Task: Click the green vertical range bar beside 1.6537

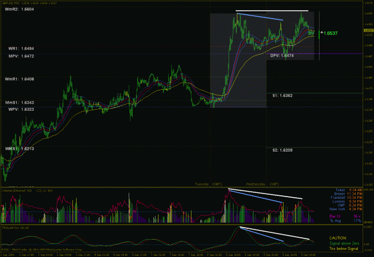Action: point(319,35)
